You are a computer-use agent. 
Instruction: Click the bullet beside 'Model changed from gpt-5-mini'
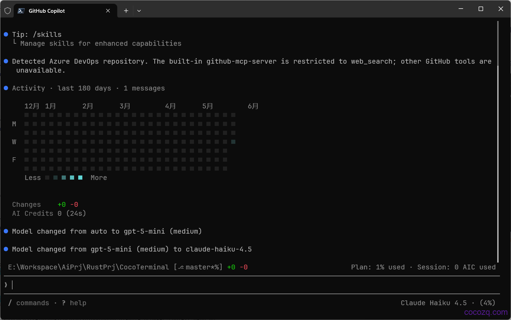6,249
